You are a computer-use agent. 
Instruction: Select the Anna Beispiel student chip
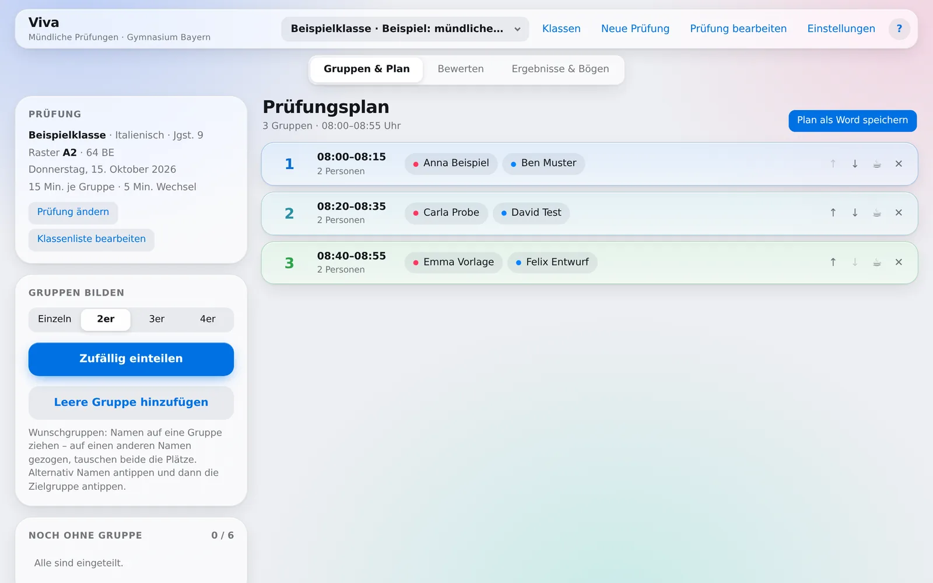tap(451, 163)
